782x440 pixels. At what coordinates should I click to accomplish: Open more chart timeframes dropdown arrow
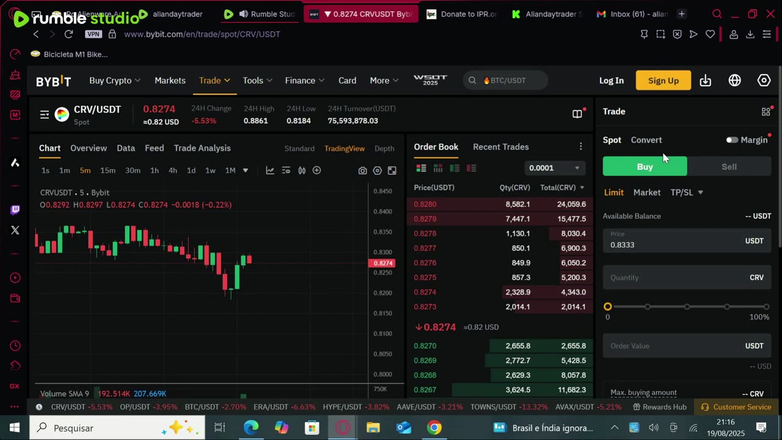tap(246, 170)
